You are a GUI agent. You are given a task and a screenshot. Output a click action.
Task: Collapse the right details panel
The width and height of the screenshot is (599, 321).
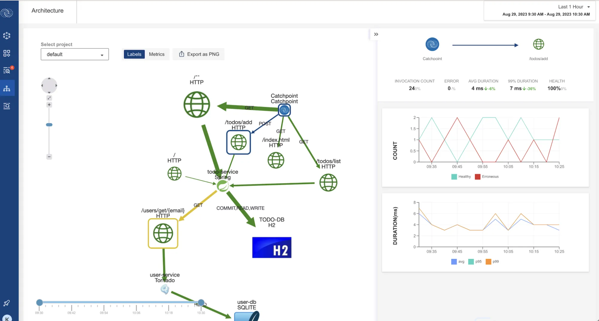click(x=376, y=34)
